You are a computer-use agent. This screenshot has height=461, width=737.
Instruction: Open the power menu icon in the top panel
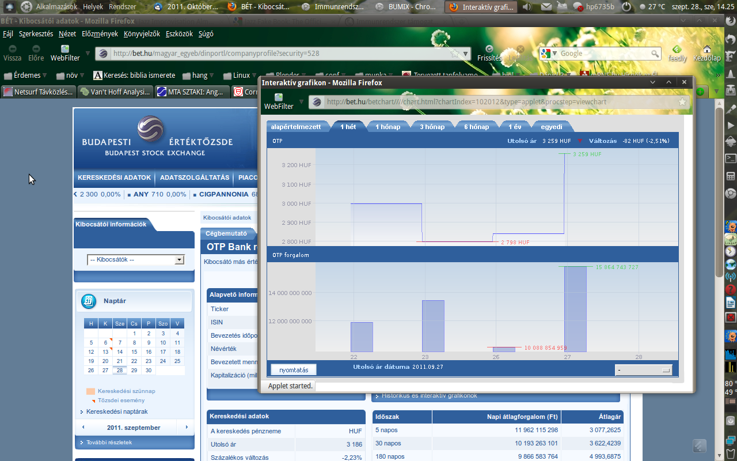click(627, 7)
